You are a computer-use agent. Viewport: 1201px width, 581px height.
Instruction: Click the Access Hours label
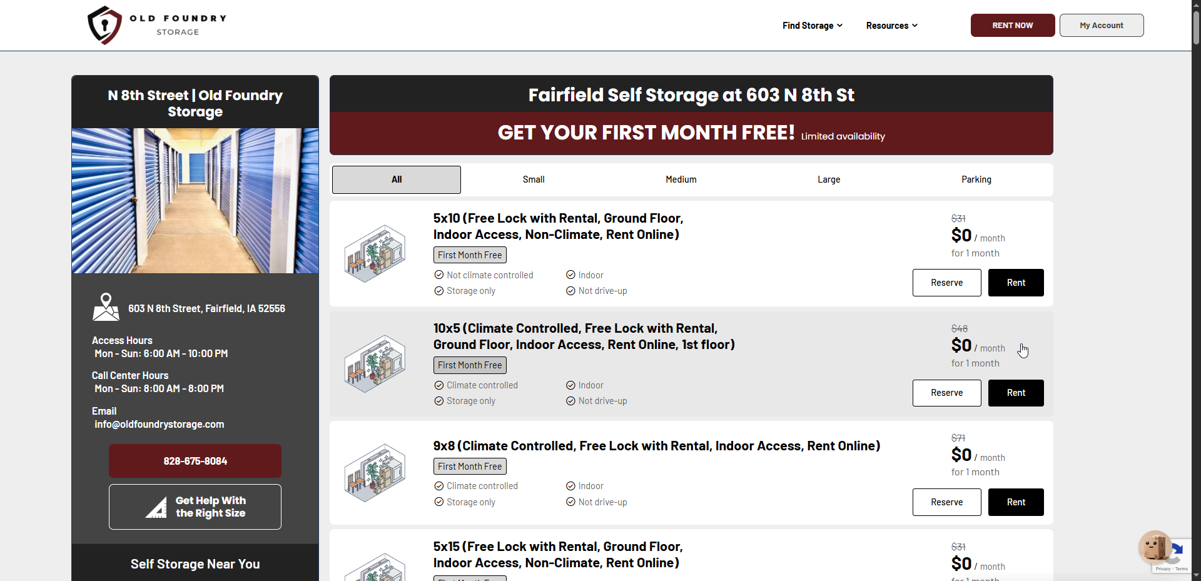[x=122, y=340]
